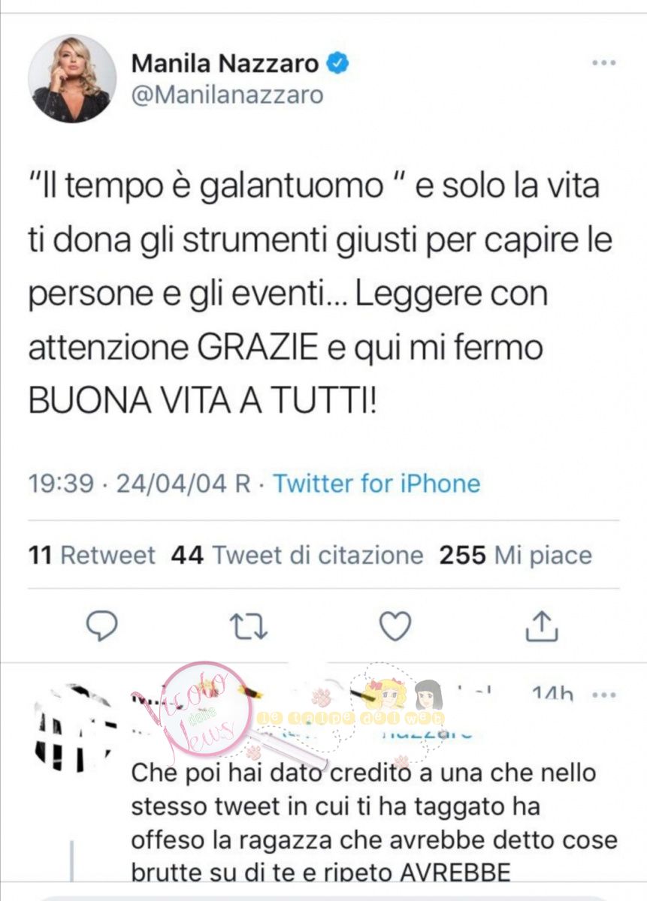The height and width of the screenshot is (901, 647).
Task: Like the tweet with heart icon
Action: pos(395,625)
